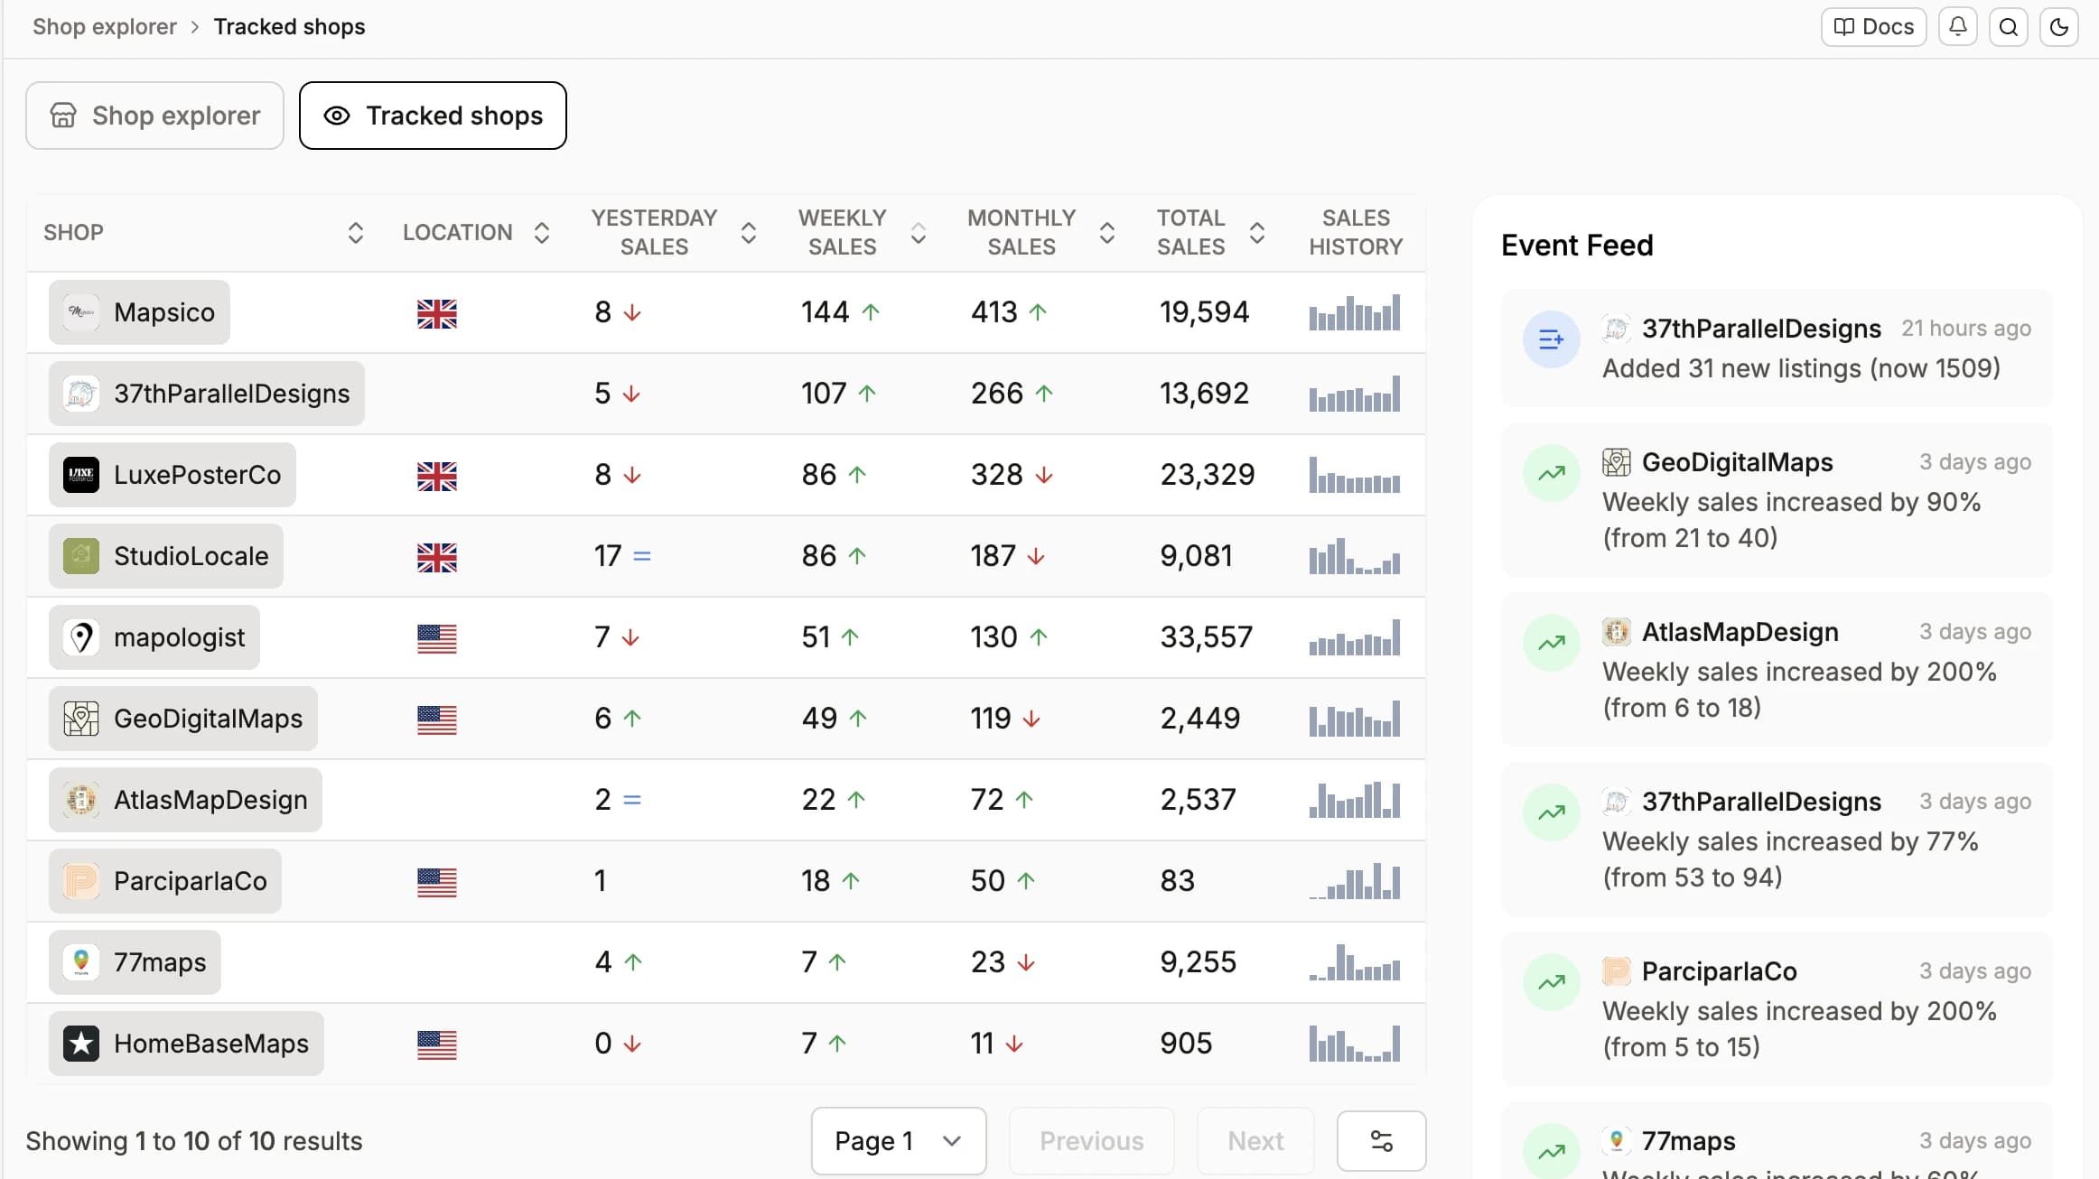
Task: Click Sales History column header
Action: [1356, 233]
